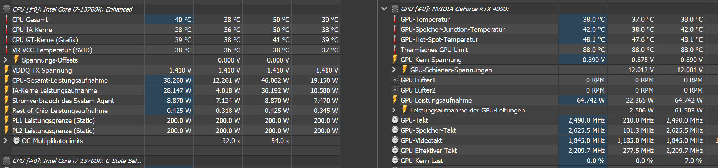Expand the OC-Multiplikatorlimits group
The image size is (718, 168).
[x=6, y=141]
